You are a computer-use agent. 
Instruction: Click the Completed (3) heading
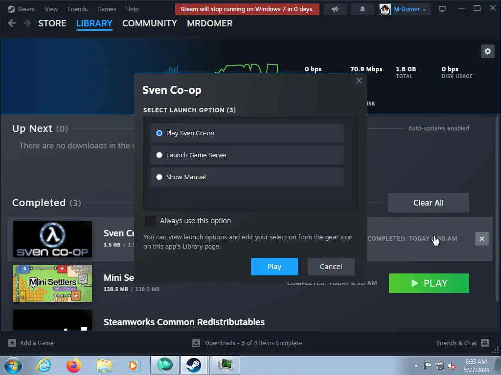(x=46, y=203)
